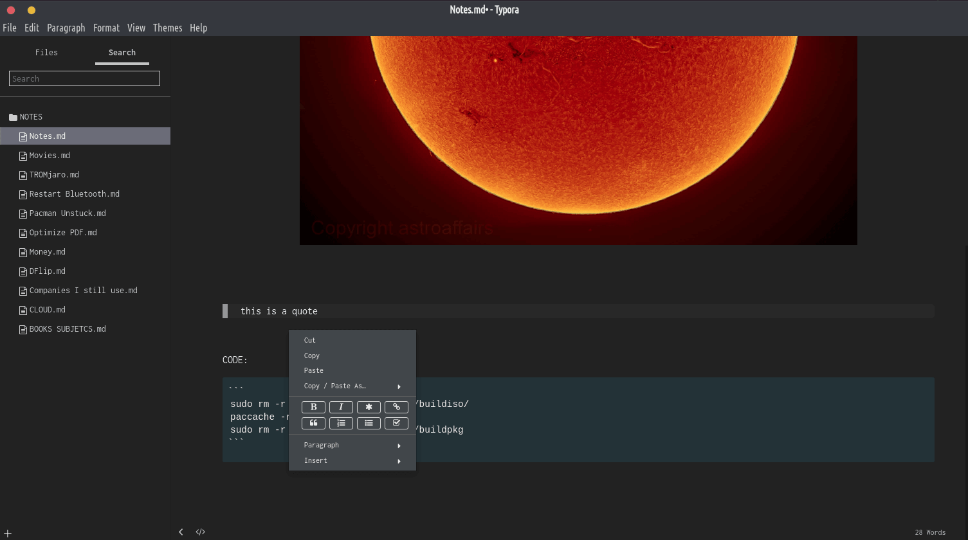The image size is (968, 540).
Task: Click the plus icon to add new file
Action: tap(8, 534)
